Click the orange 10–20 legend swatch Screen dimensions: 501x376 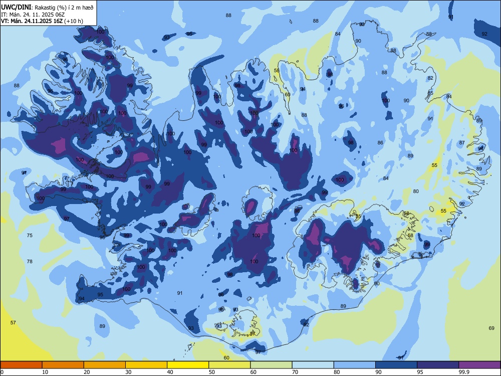coord(63,365)
